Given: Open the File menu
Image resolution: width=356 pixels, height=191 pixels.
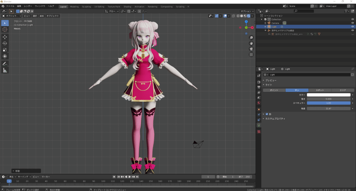Looking at the screenshot, I should (x=10, y=6).
